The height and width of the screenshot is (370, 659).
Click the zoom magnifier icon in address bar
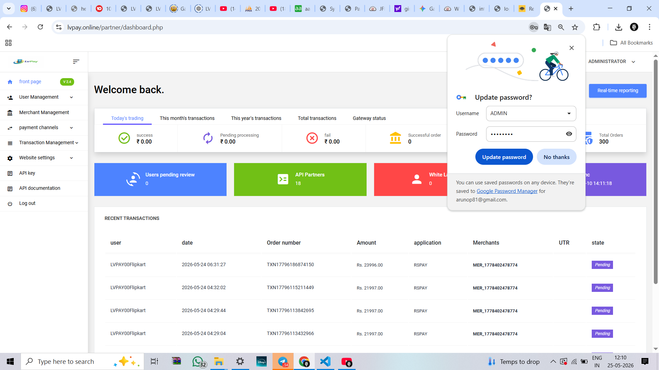(x=561, y=27)
